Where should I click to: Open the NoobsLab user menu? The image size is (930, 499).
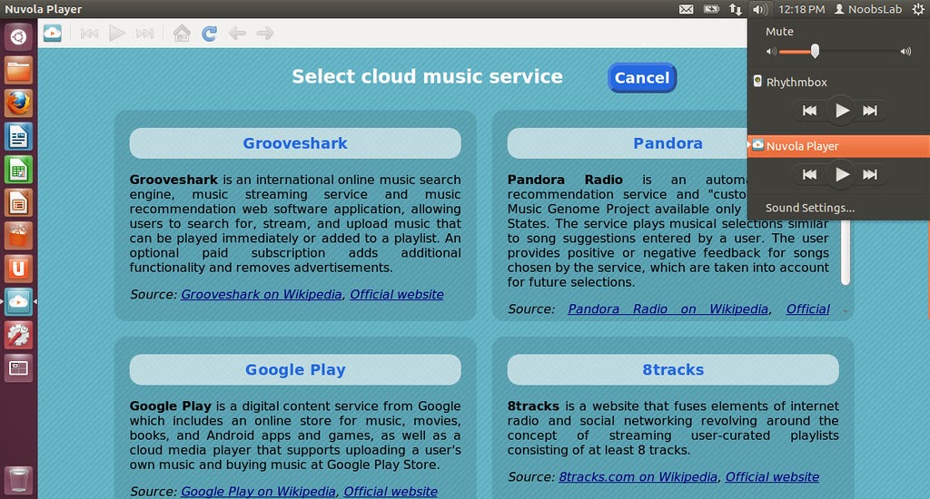(x=868, y=9)
